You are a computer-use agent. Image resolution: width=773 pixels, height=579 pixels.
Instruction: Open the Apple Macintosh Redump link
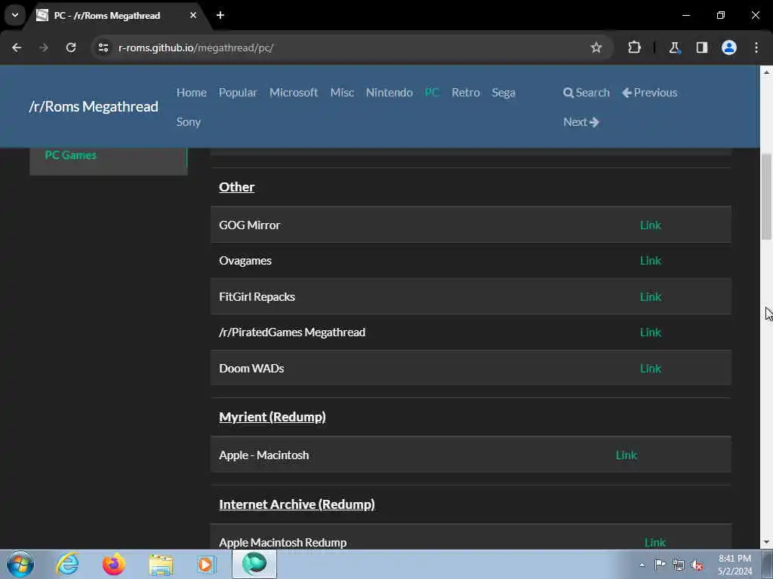(654, 542)
